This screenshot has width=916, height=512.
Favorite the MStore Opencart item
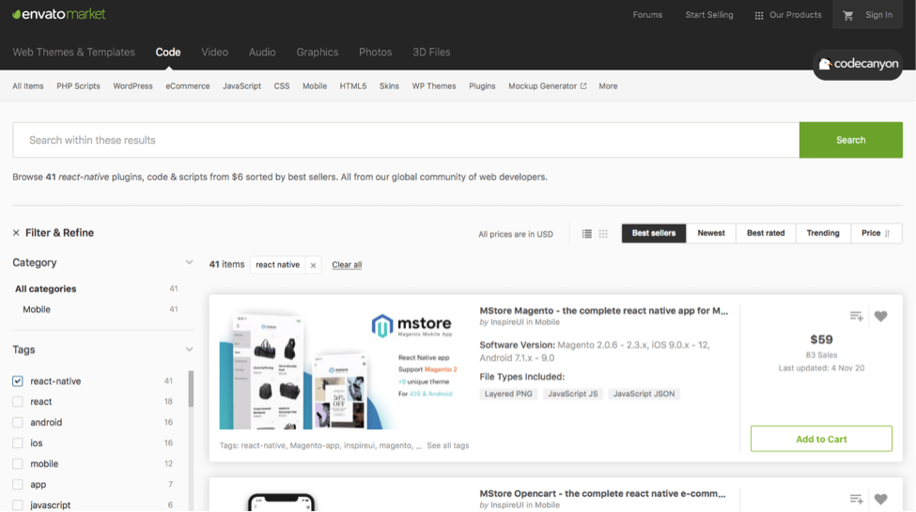[x=881, y=499]
